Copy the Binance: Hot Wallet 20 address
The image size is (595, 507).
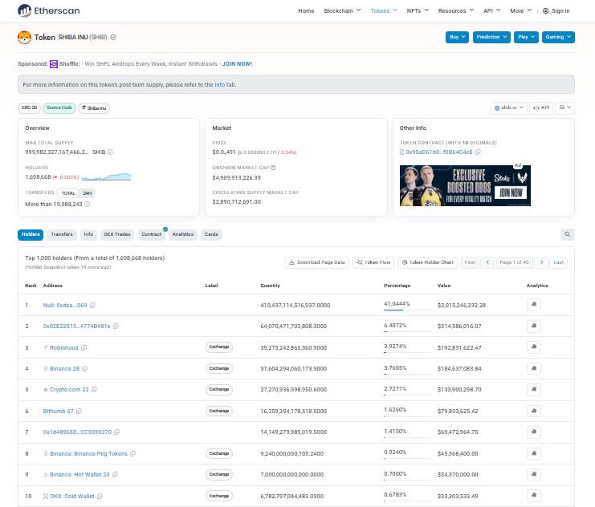pyautogui.click(x=115, y=474)
